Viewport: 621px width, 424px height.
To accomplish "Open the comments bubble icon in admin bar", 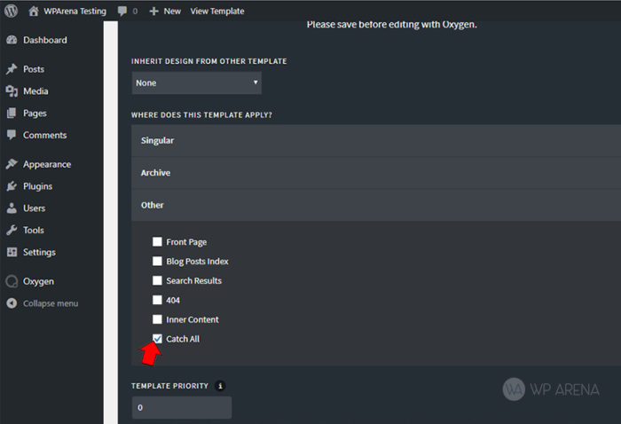I will [122, 11].
